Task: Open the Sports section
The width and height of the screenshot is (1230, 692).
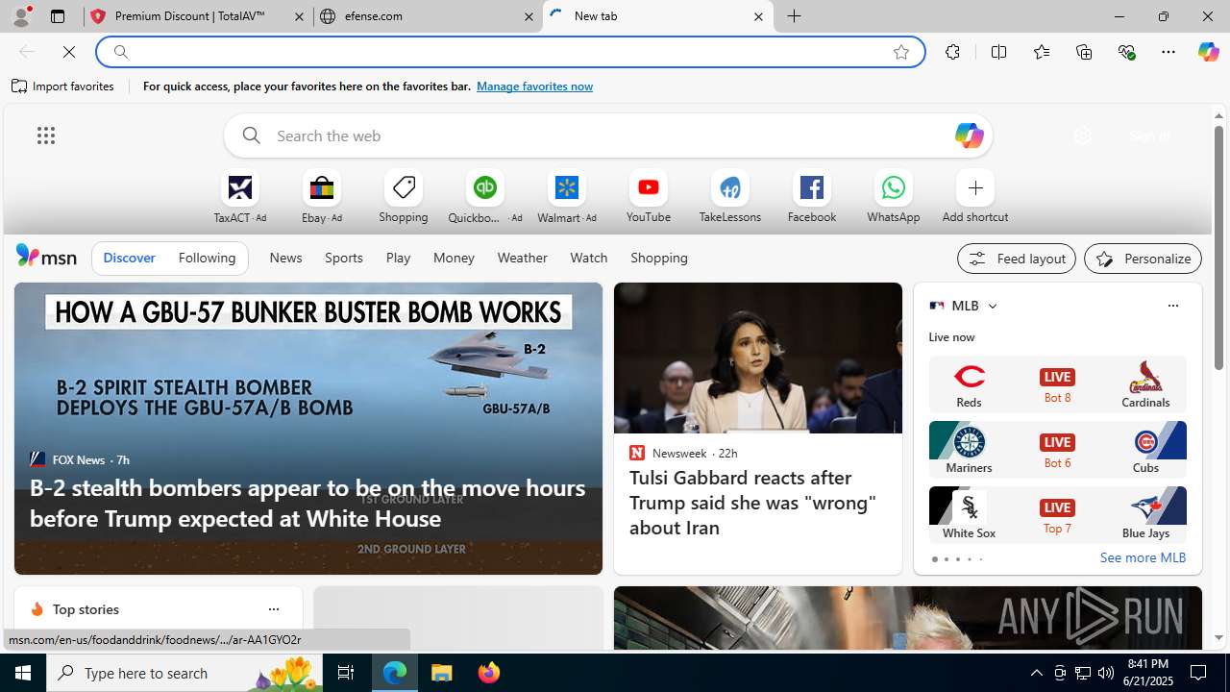Action: tap(343, 258)
